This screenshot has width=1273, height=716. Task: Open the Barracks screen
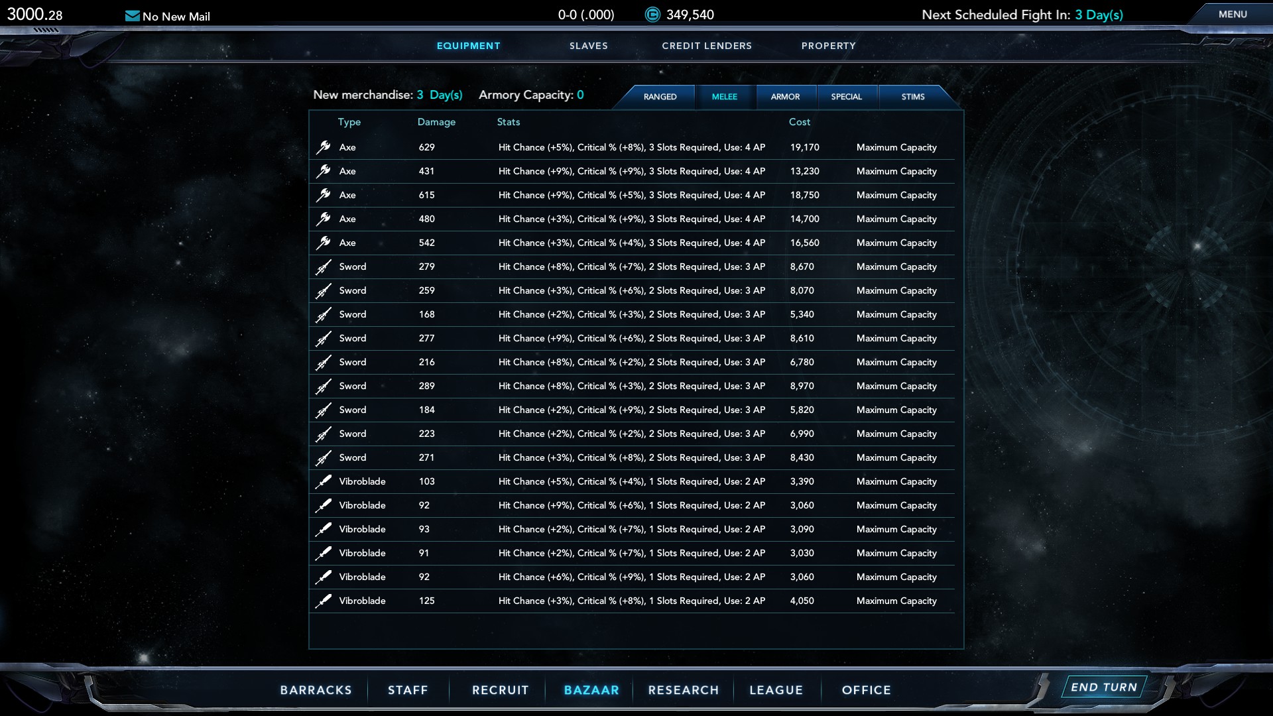pyautogui.click(x=316, y=690)
